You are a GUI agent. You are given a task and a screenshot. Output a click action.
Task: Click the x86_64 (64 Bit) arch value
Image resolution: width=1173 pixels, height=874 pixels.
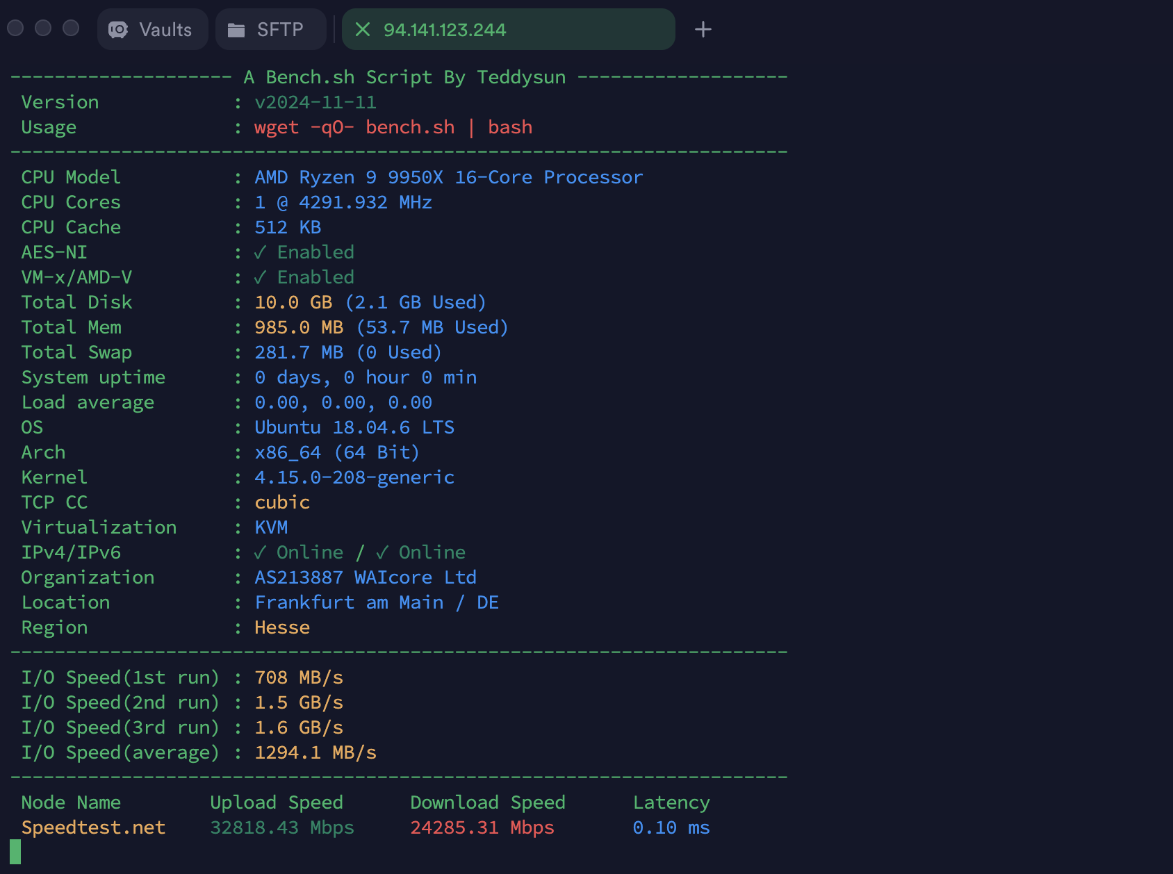(x=337, y=452)
